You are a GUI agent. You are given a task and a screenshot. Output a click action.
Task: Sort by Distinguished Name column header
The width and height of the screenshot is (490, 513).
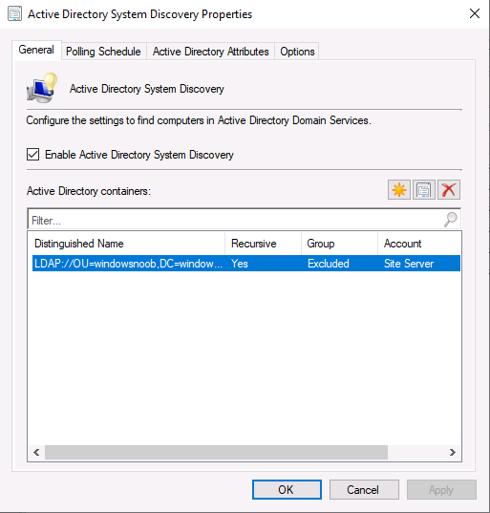click(128, 244)
